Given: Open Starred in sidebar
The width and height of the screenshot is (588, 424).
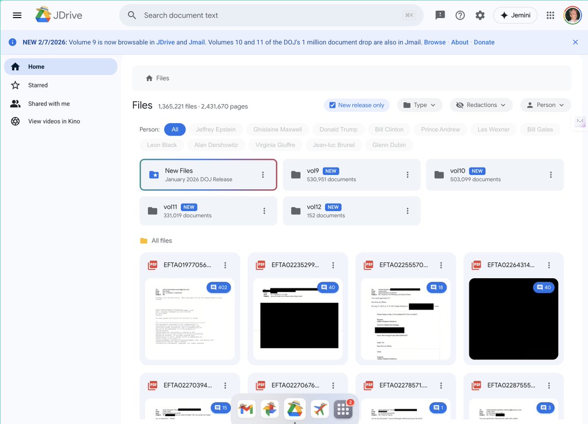Looking at the screenshot, I should [61, 85].
